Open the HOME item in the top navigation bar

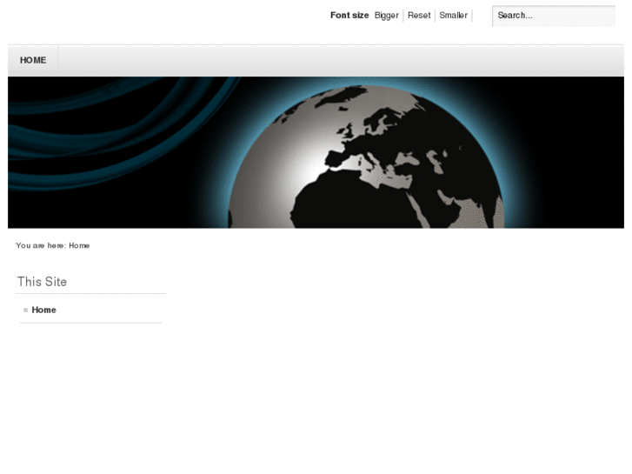(33, 60)
